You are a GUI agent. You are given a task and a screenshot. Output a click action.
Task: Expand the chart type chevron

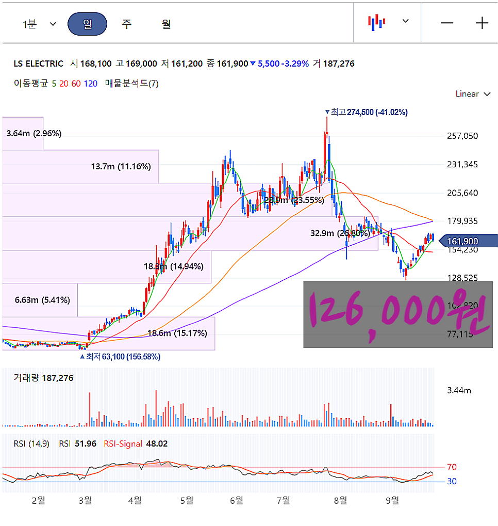[x=406, y=21]
